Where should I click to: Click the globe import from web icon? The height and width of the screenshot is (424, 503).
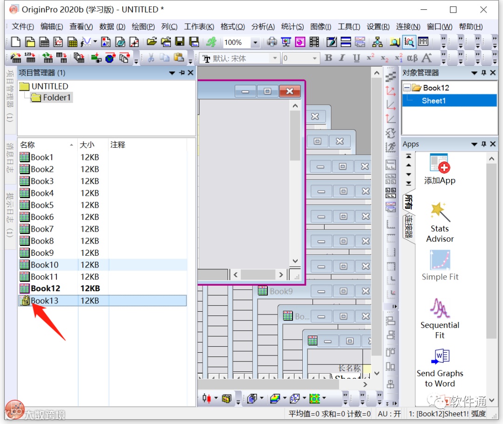click(x=110, y=58)
